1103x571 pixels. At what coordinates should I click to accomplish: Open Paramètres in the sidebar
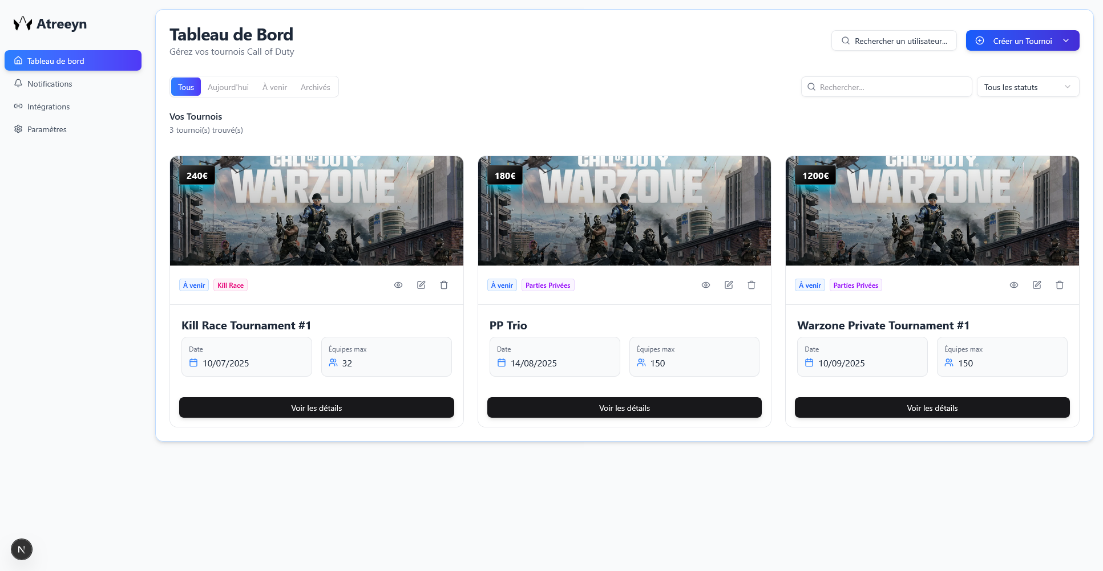pos(73,129)
